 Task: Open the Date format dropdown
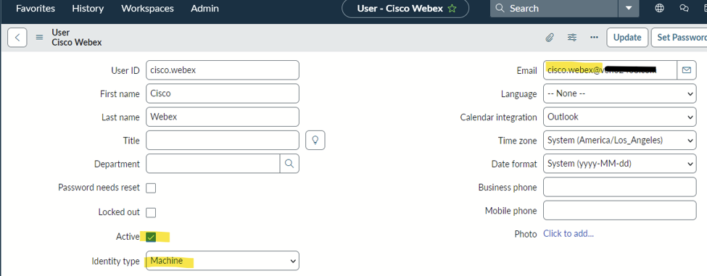pyautogui.click(x=619, y=164)
